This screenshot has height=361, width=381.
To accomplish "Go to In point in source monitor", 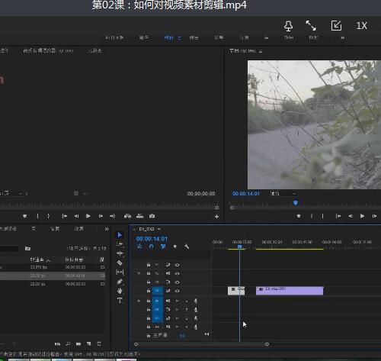I will (65, 216).
